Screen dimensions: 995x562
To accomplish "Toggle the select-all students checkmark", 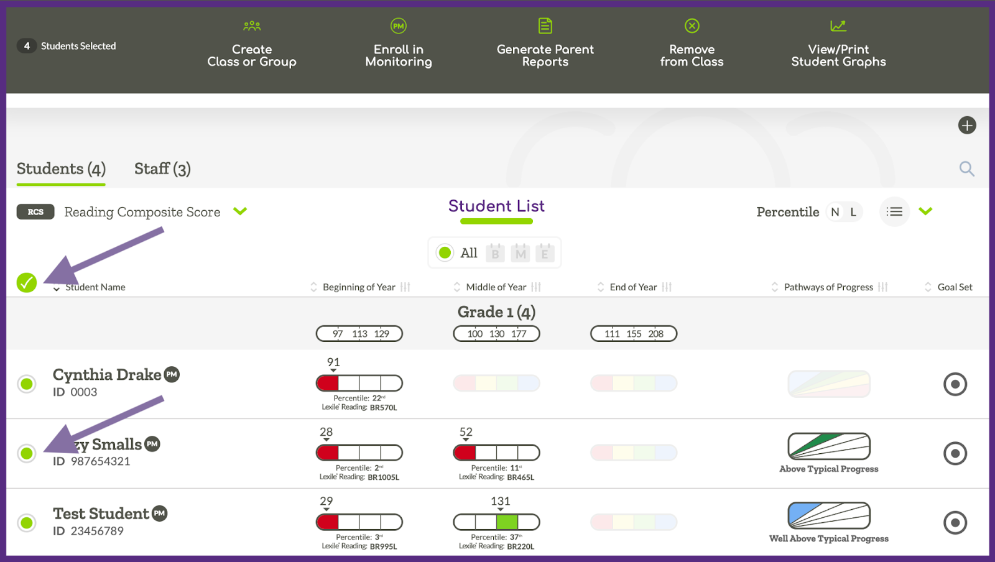I will tap(26, 283).
